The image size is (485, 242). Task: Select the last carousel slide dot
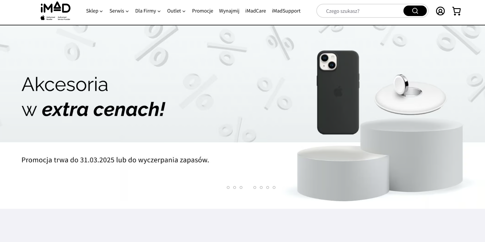[x=274, y=187]
